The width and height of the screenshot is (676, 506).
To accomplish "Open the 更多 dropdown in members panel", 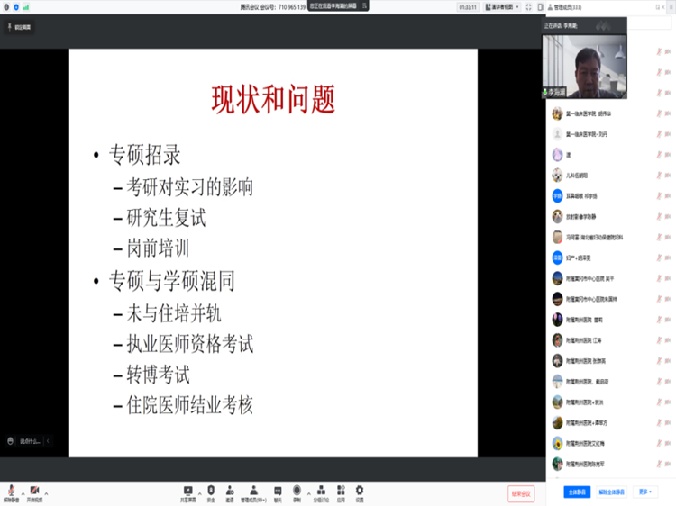I will click(644, 492).
